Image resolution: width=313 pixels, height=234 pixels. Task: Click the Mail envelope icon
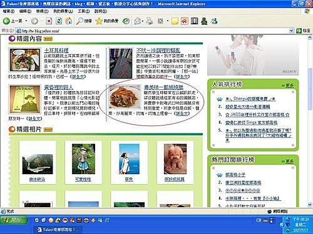(x=137, y=21)
